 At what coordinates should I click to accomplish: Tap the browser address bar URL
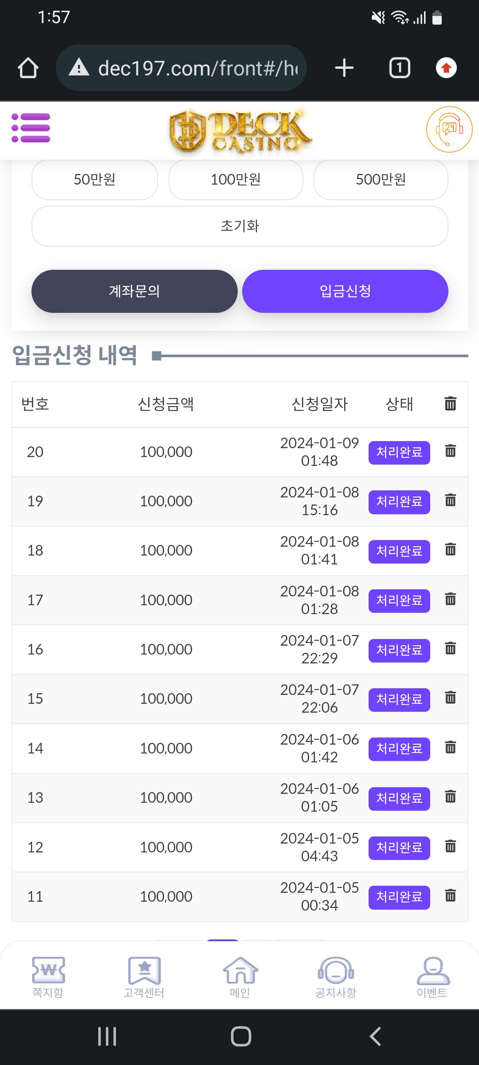[197, 68]
